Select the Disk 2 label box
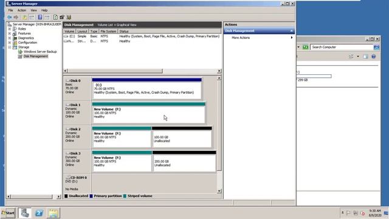The width and height of the screenshot is (389, 219). 77,137
